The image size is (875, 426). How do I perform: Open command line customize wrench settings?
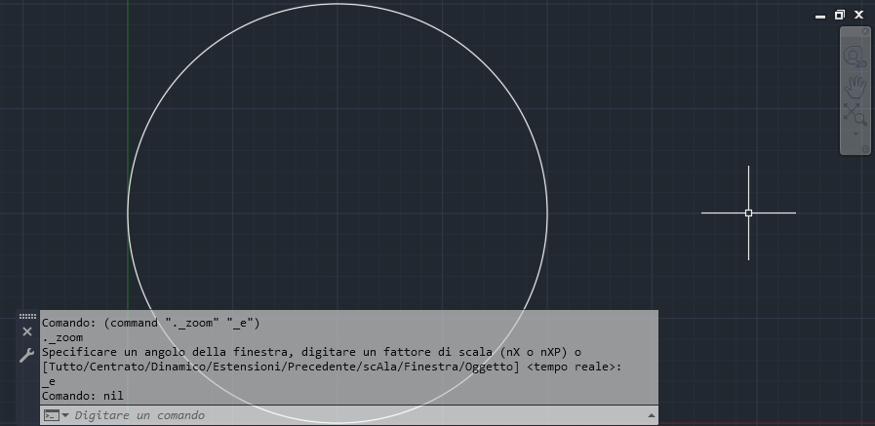point(26,355)
